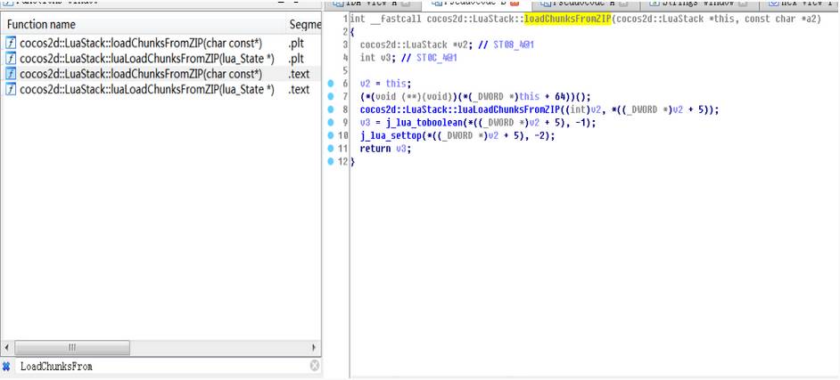Toggle breakpoint dot on line 7
Viewport: 840px width, 380px height.
click(331, 97)
